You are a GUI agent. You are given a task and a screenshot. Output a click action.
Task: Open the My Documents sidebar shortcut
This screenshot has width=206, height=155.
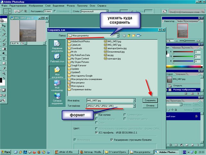[x=57, y=73]
